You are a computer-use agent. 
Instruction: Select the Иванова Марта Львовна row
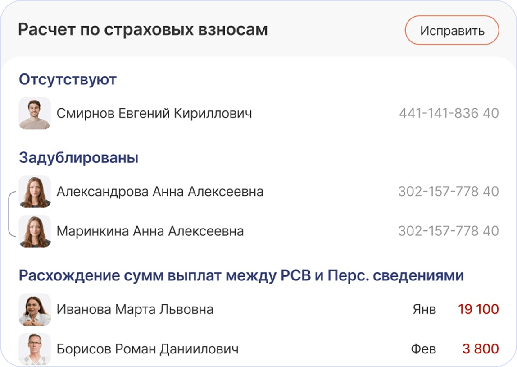coord(259,309)
